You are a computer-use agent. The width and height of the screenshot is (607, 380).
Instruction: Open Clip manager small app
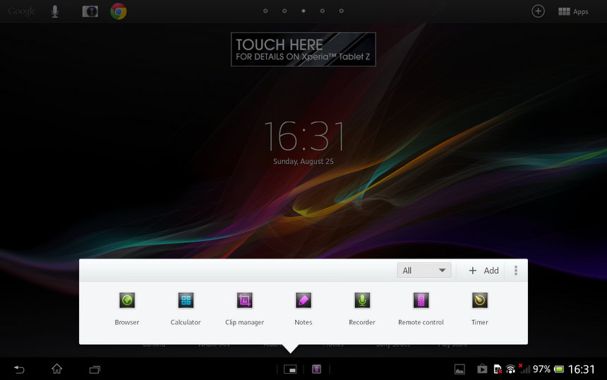[x=244, y=301]
